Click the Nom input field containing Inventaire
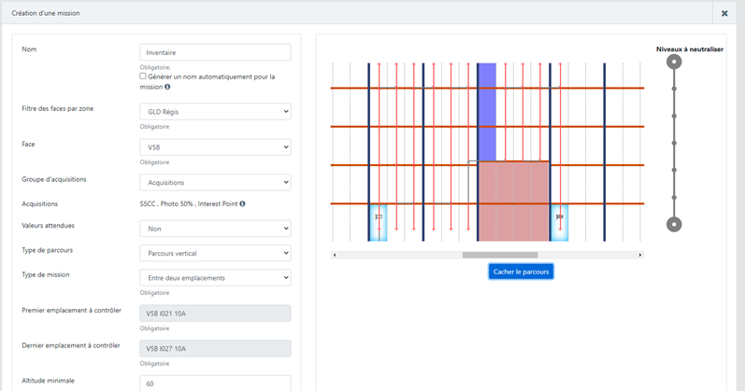This screenshot has width=745, height=391. tap(215, 52)
